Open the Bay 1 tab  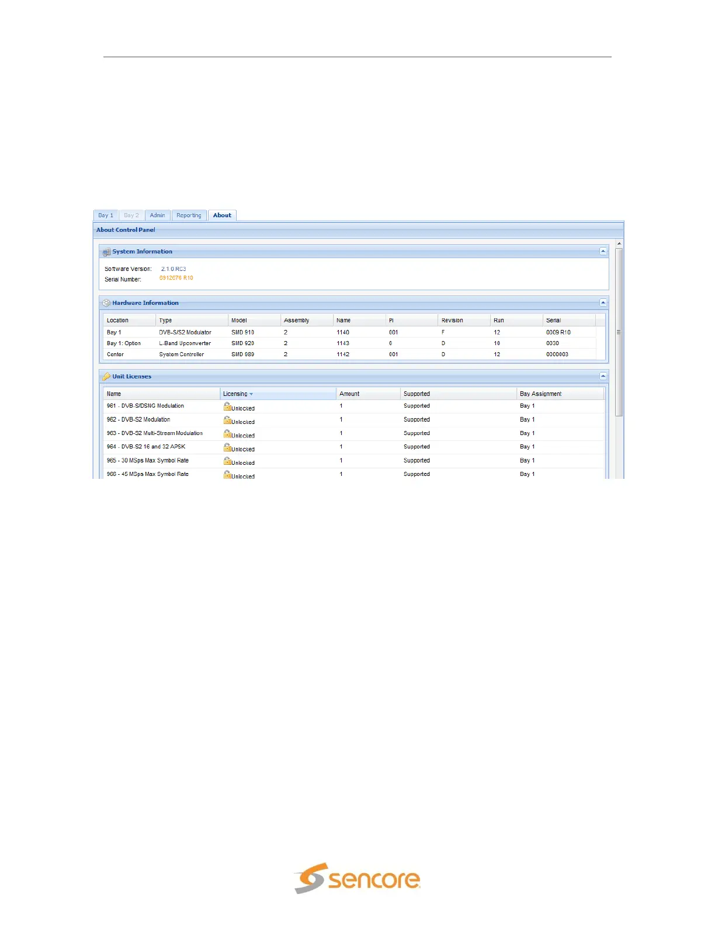click(x=106, y=215)
